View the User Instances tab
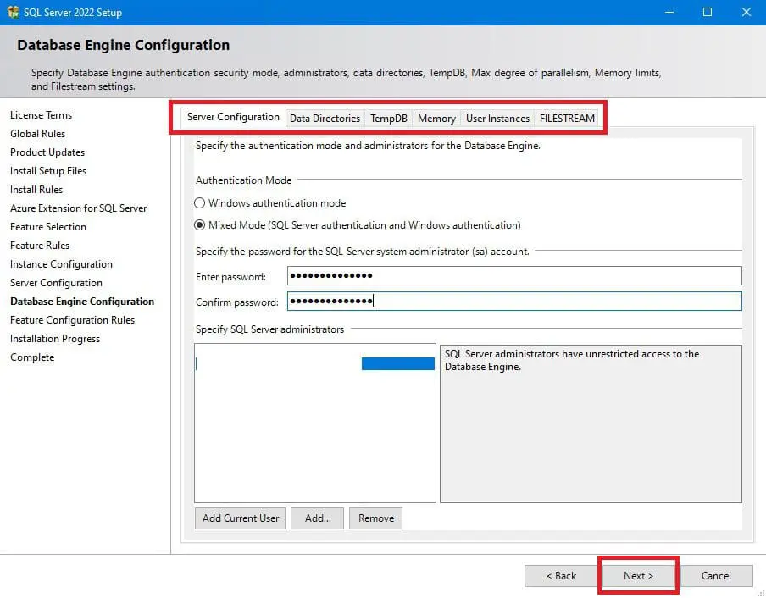 click(x=497, y=118)
